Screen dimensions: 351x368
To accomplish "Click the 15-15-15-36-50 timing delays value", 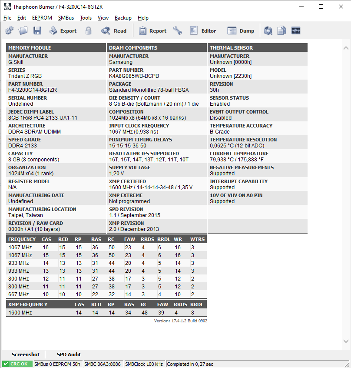I will (x=128, y=146).
